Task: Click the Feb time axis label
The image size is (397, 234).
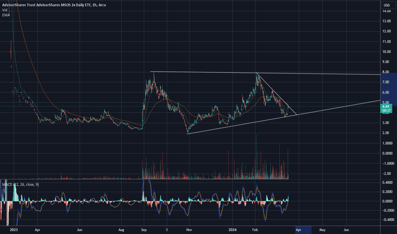Action: coord(255,230)
